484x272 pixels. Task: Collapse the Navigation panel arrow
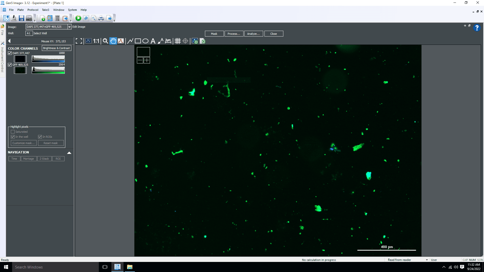point(69,153)
